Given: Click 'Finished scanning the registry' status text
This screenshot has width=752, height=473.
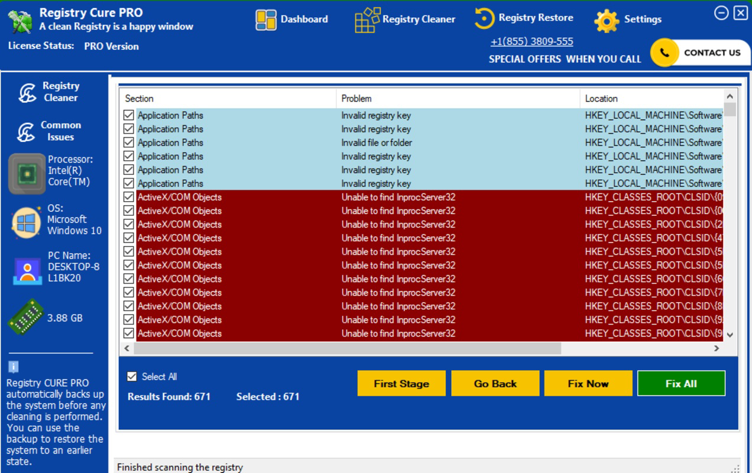Looking at the screenshot, I should point(180,467).
